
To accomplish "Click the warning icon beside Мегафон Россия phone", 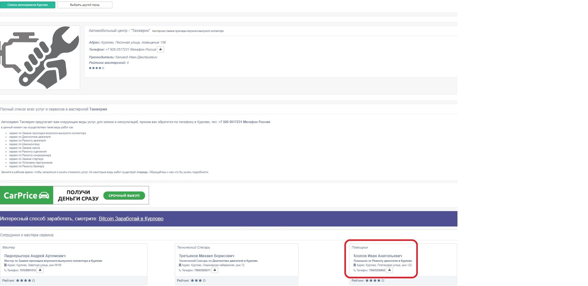I will tap(161, 49).
